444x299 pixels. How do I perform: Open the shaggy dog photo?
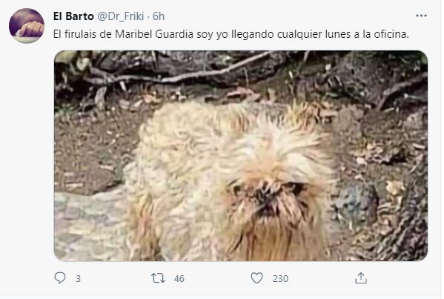click(241, 156)
